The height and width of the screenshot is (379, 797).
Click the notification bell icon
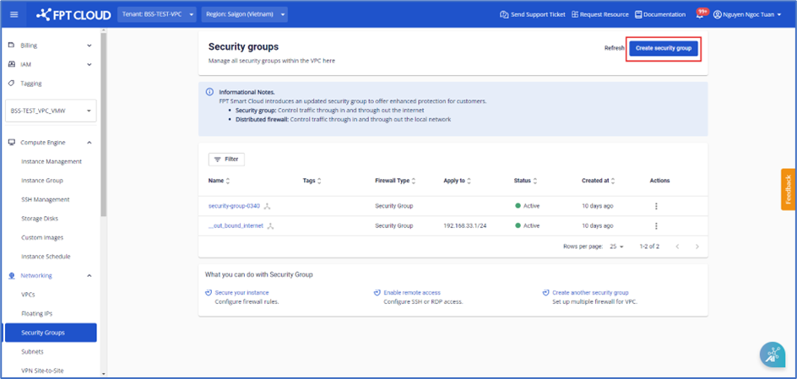pyautogui.click(x=699, y=14)
